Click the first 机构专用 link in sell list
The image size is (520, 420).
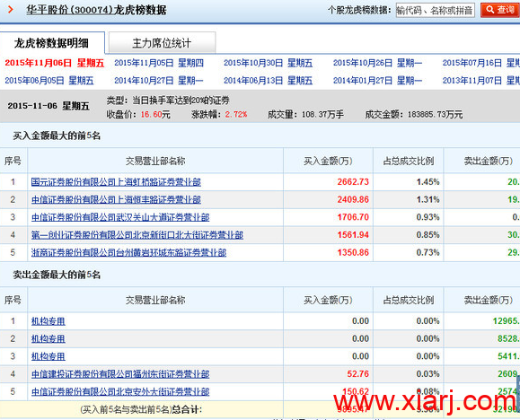click(x=48, y=321)
